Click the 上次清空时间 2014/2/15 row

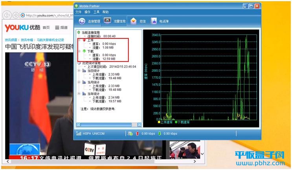112,67
